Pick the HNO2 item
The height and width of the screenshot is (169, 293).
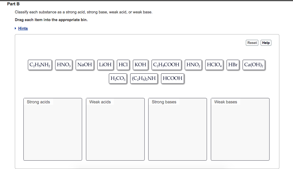click(x=193, y=64)
